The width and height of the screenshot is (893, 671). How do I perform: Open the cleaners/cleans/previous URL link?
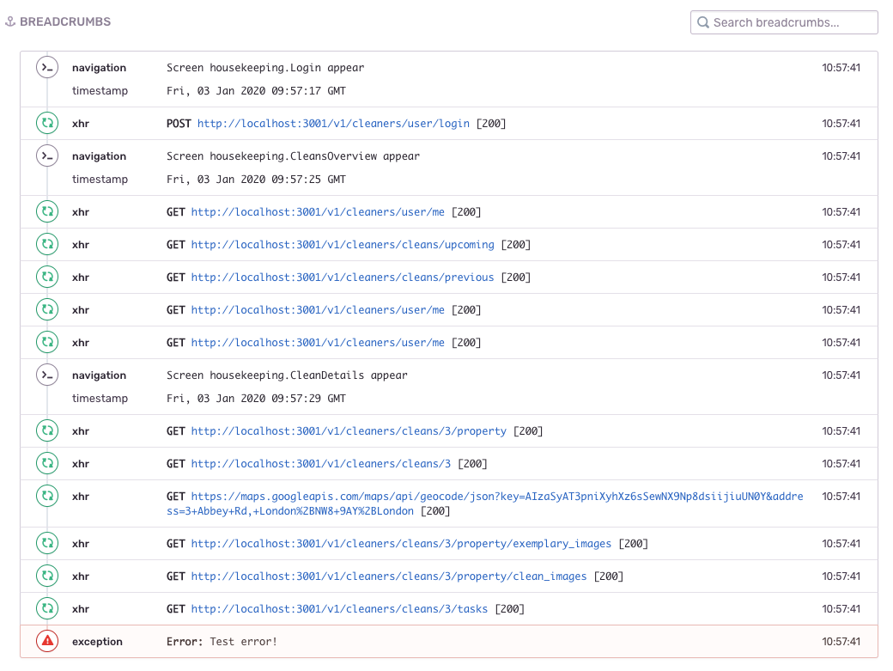(x=343, y=278)
